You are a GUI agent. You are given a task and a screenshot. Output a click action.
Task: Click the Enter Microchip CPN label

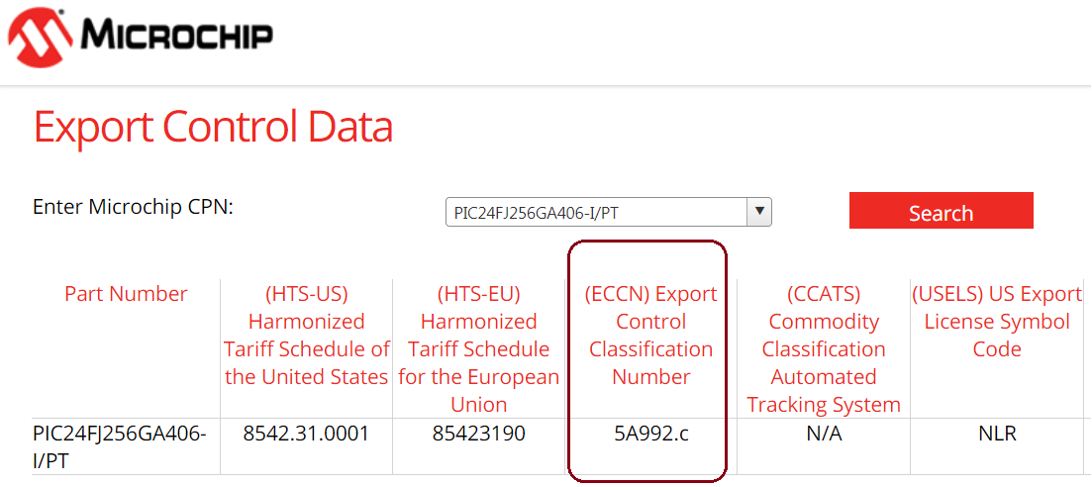coord(133,207)
